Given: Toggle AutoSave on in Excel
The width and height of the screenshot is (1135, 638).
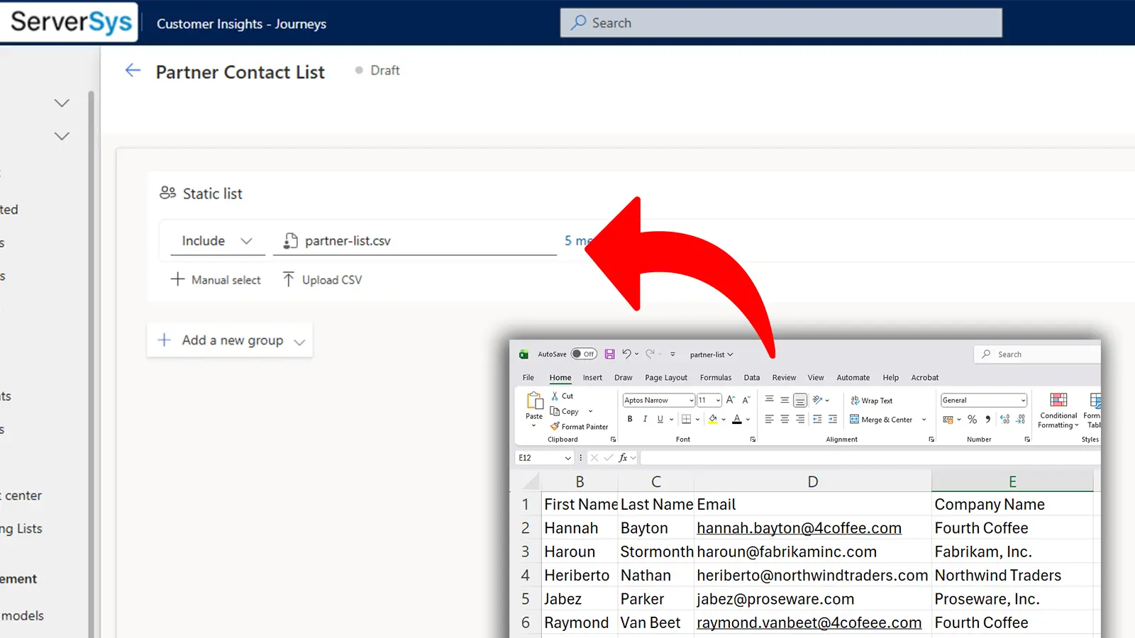Looking at the screenshot, I should click(x=583, y=354).
